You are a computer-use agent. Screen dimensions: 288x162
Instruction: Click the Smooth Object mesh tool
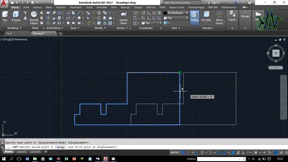[34, 18]
